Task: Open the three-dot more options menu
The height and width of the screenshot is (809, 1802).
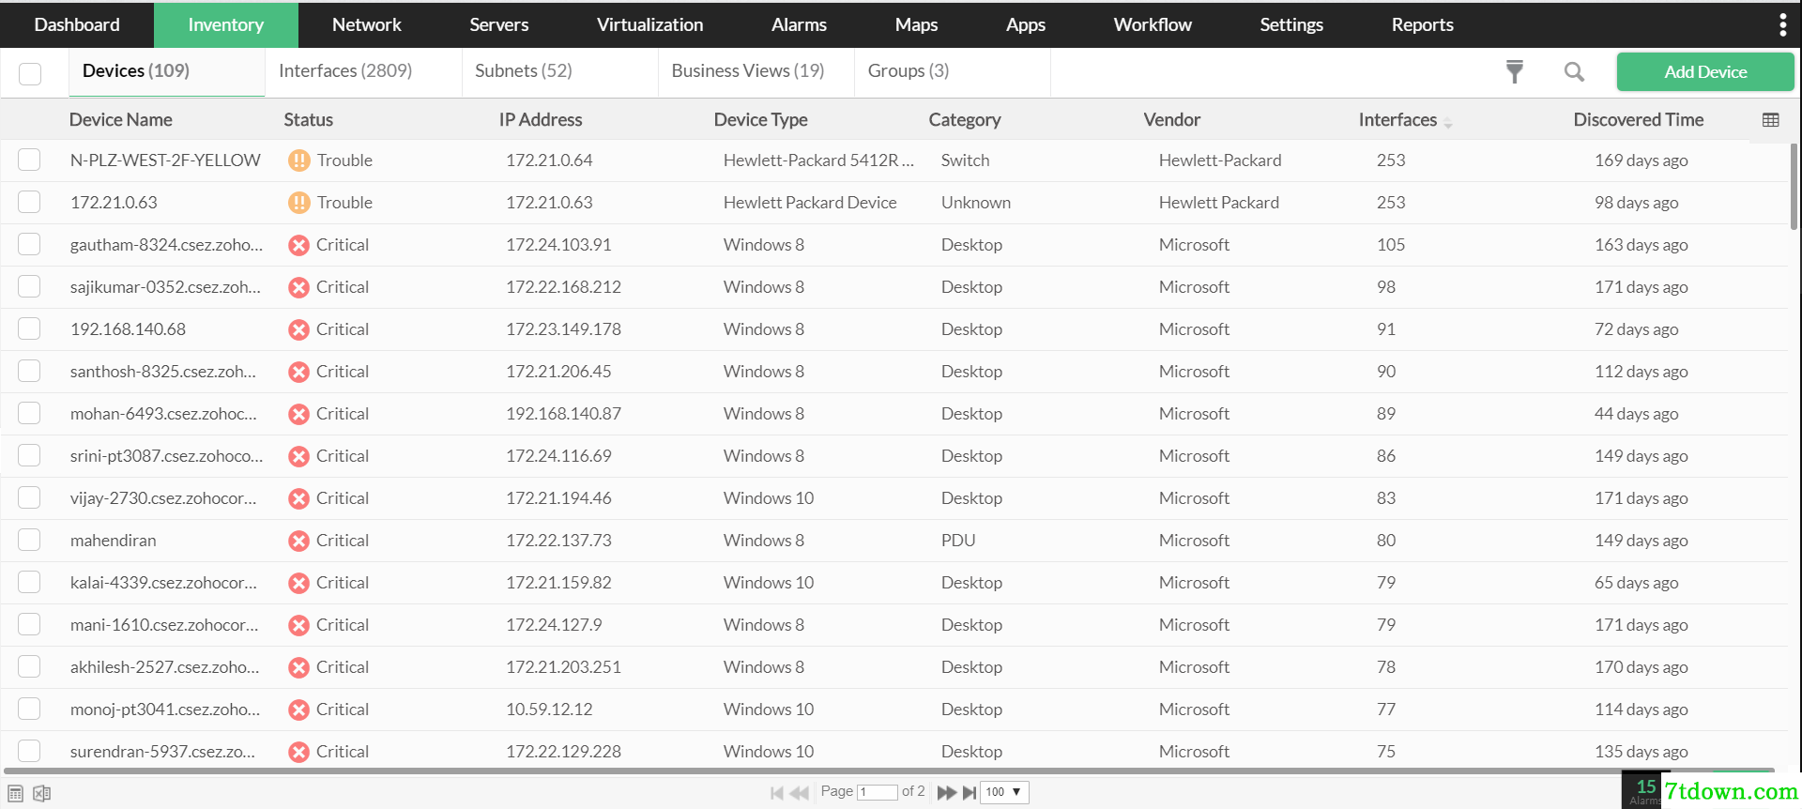Action: point(1782,24)
